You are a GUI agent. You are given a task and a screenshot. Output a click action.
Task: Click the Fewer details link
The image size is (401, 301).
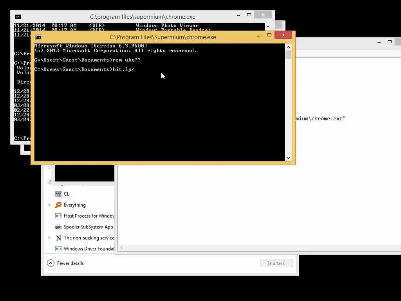click(x=70, y=263)
